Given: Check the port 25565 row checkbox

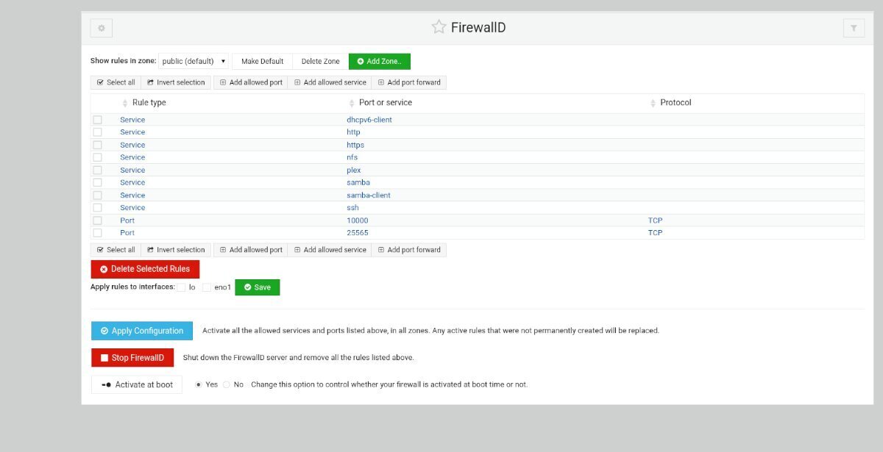Looking at the screenshot, I should coord(97,233).
